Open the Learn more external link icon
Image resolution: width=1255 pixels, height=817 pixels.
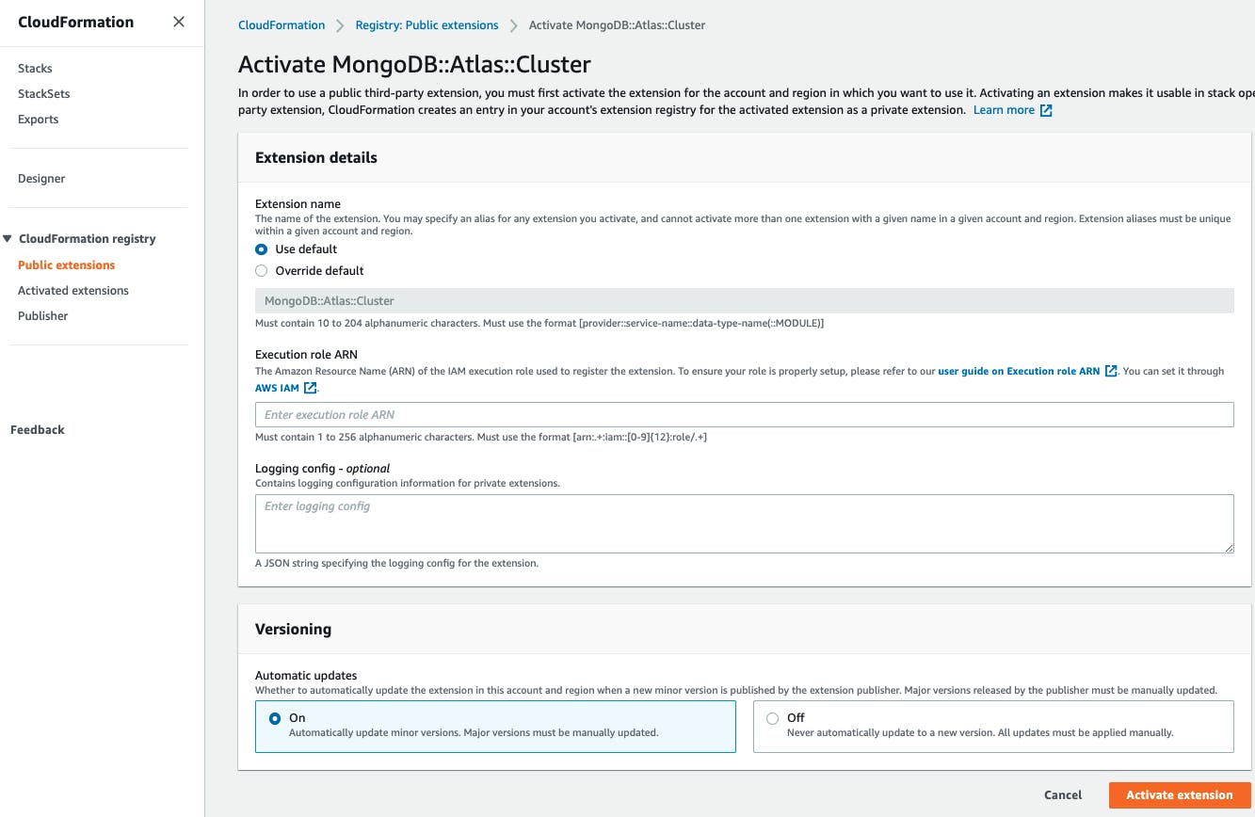[1045, 110]
